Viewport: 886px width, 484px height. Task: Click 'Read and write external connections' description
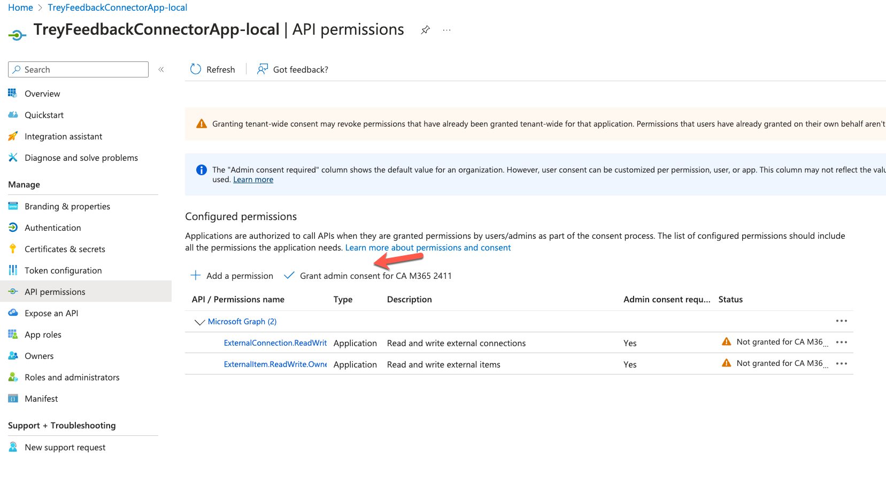[456, 343]
